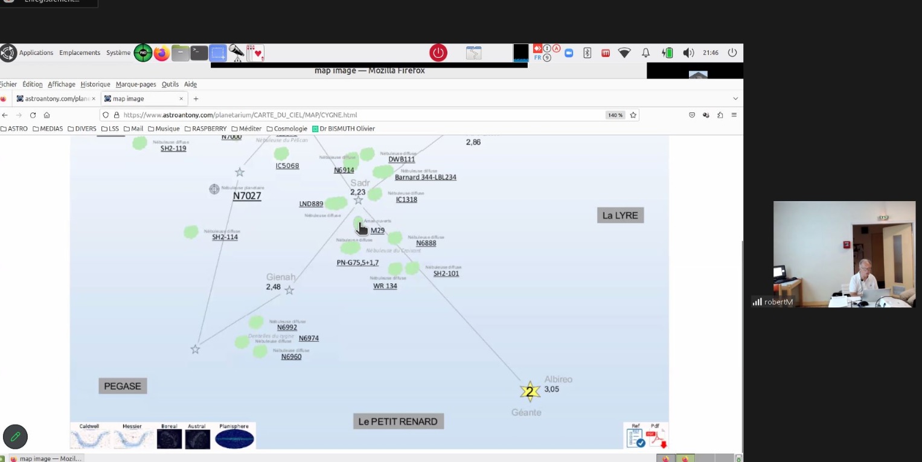Image resolution: width=922 pixels, height=462 pixels.
Task: Click the green annotation pencil button
Action: point(15,436)
